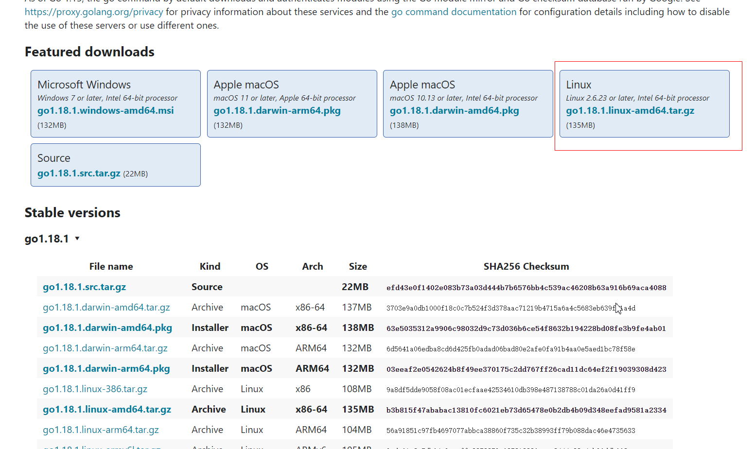The image size is (754, 449).
Task: Download go1.18.1.src.tar.gz in the Source card
Action: click(x=79, y=173)
